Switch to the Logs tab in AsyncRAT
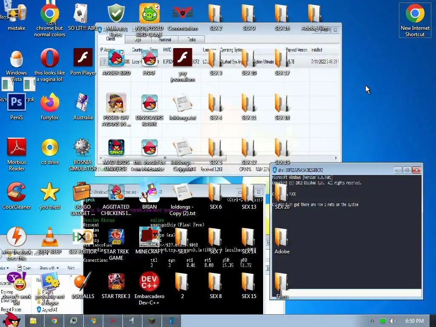The width and height of the screenshot is (436, 327). (138, 40)
